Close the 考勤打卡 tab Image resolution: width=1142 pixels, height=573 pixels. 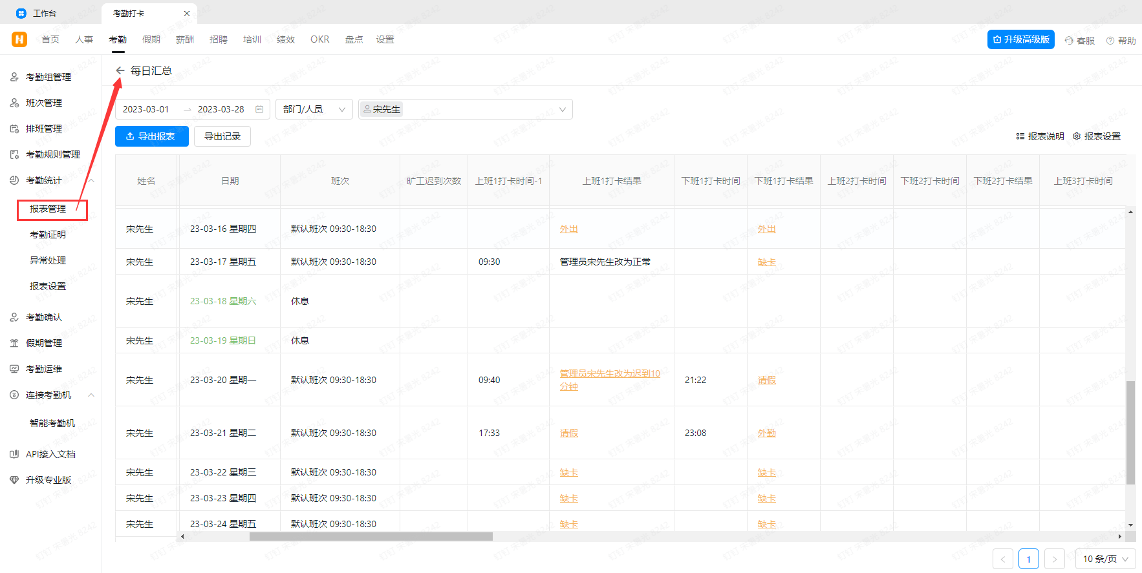[x=187, y=13]
